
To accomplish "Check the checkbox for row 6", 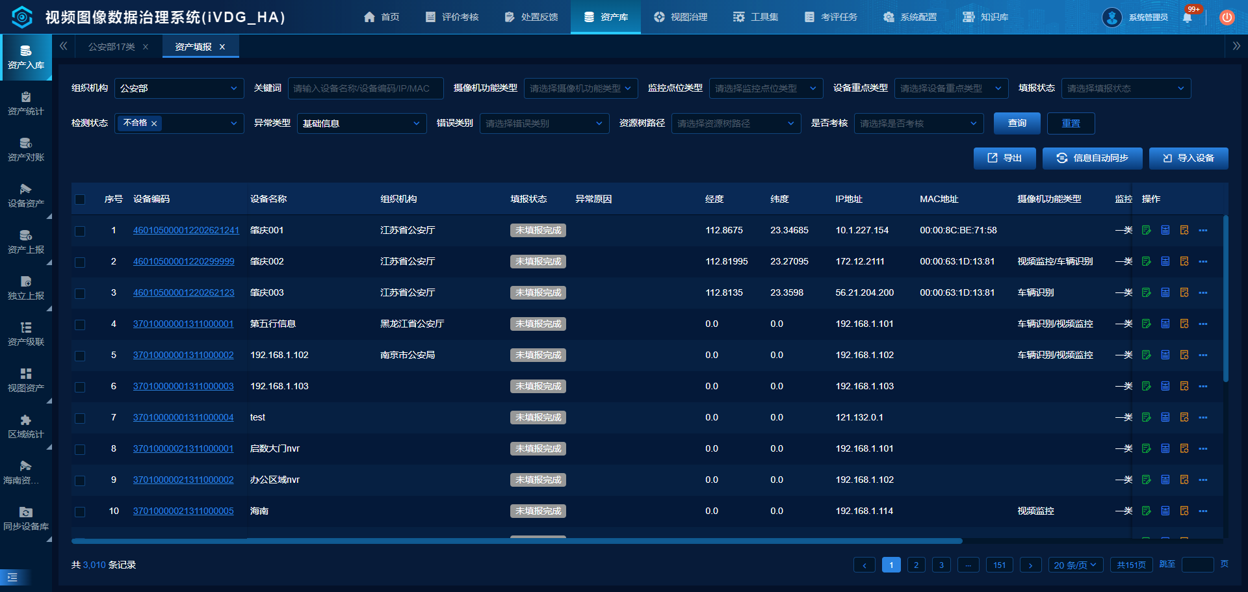I will (x=80, y=387).
